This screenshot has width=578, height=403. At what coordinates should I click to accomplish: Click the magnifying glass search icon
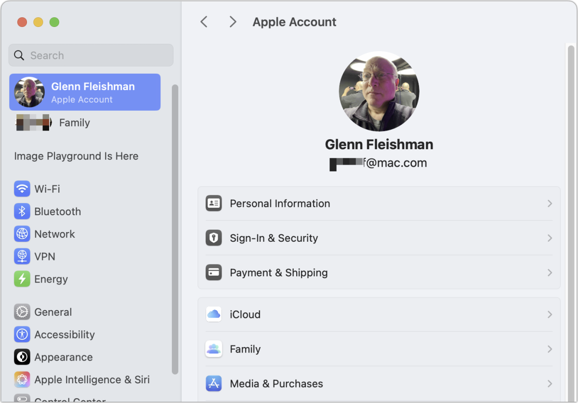[19, 55]
